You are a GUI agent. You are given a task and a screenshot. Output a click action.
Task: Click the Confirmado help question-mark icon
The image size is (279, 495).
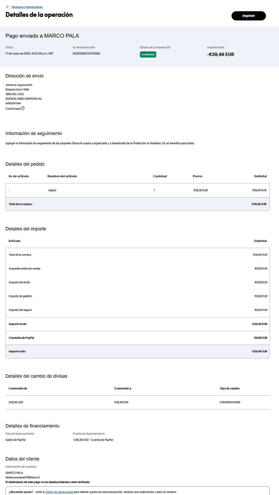click(23, 108)
